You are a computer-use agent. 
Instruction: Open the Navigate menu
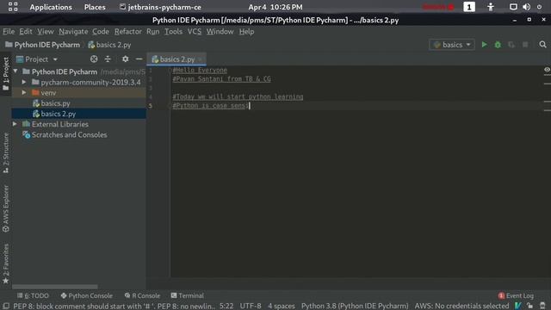(73, 31)
